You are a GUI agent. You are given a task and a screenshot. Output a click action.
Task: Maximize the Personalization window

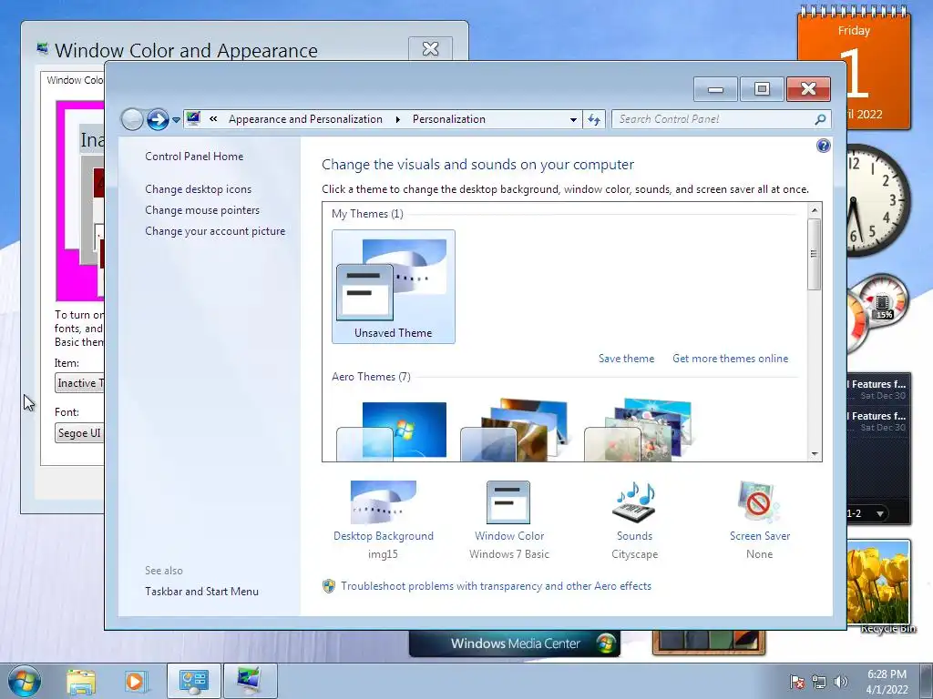click(762, 89)
